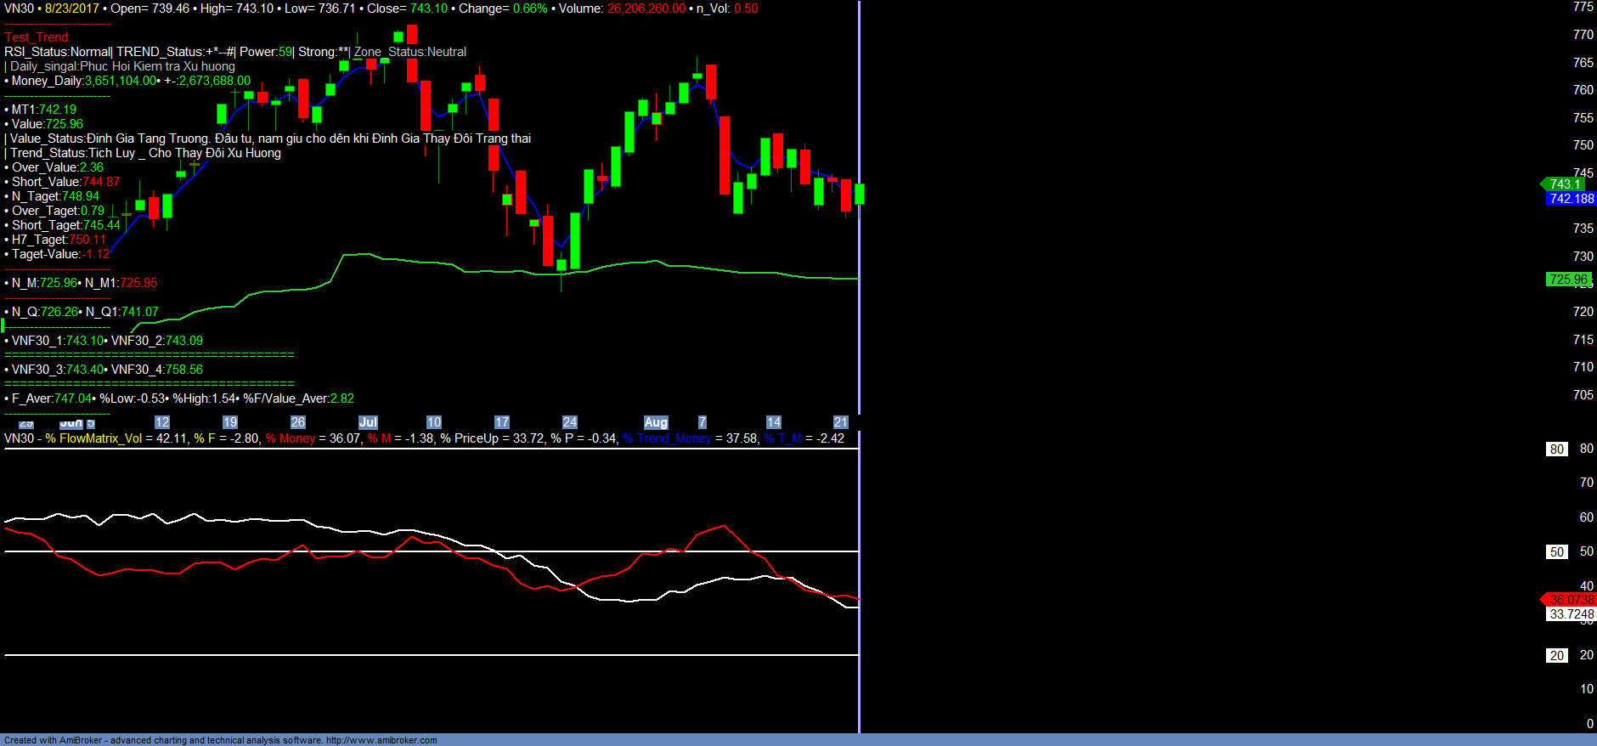Click the boxed 80 level marker
Image resolution: width=1597 pixels, height=746 pixels.
(1556, 449)
